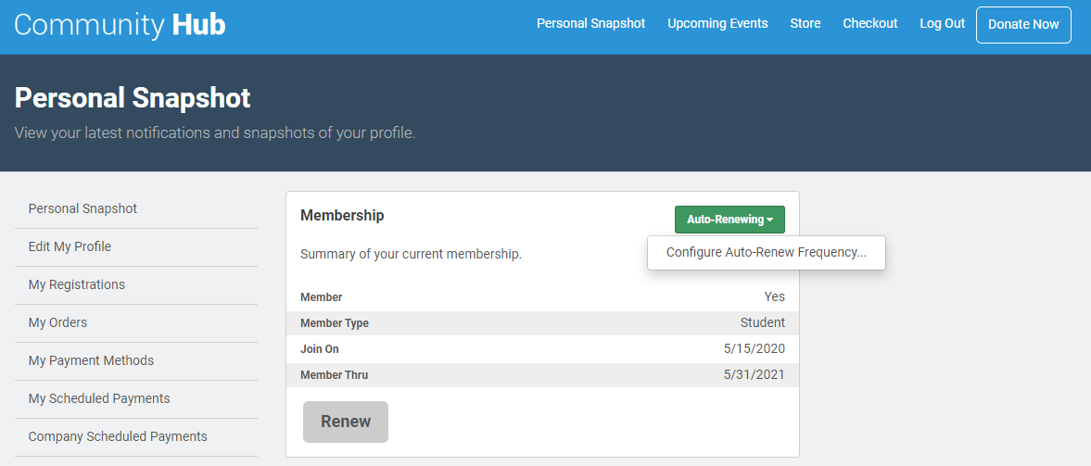Go to Upcoming Events page
1091x466 pixels.
717,24
